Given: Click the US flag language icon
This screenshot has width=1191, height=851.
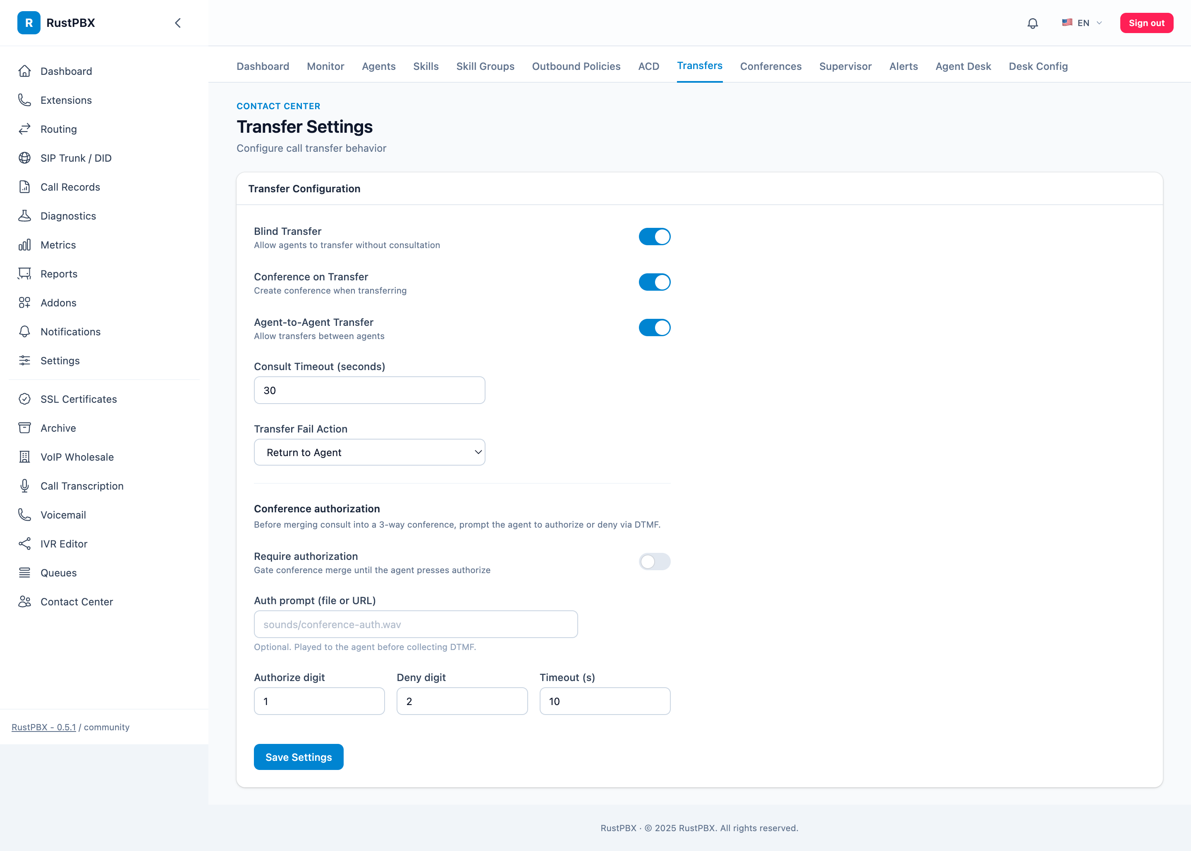Looking at the screenshot, I should [1067, 22].
